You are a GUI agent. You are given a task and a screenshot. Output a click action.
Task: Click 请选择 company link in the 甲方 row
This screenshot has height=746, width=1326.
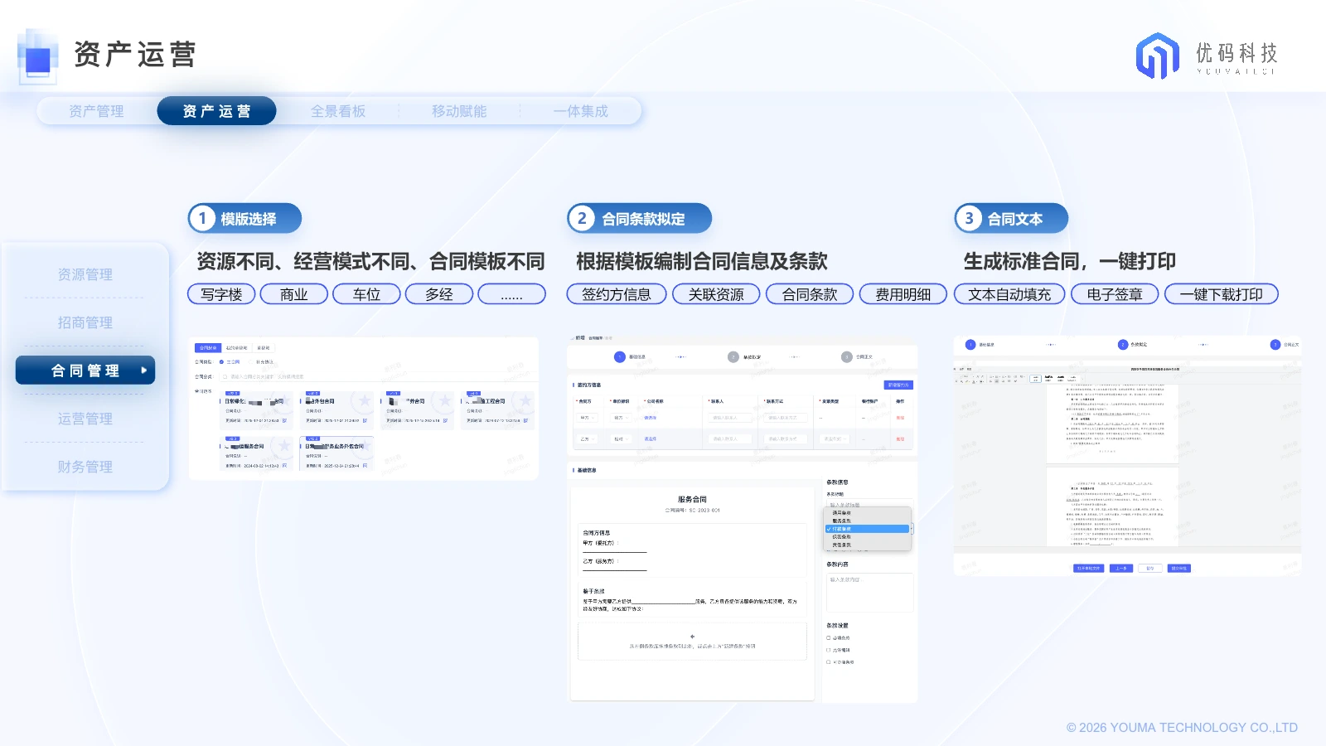pyautogui.click(x=651, y=418)
